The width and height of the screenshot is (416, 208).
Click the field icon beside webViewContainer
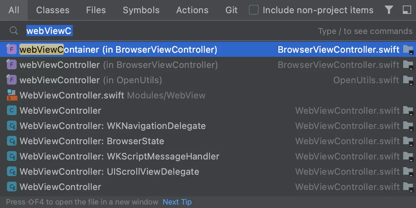point(12,50)
